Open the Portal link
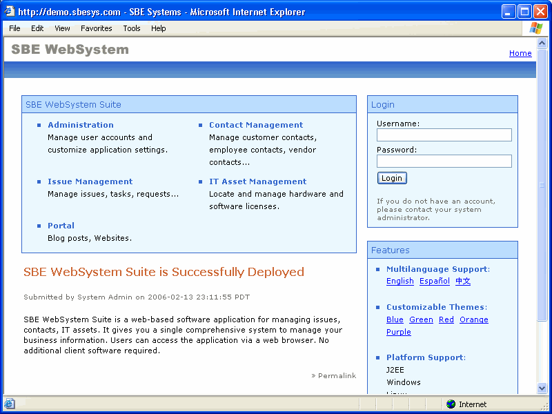552x414 pixels. (x=61, y=226)
